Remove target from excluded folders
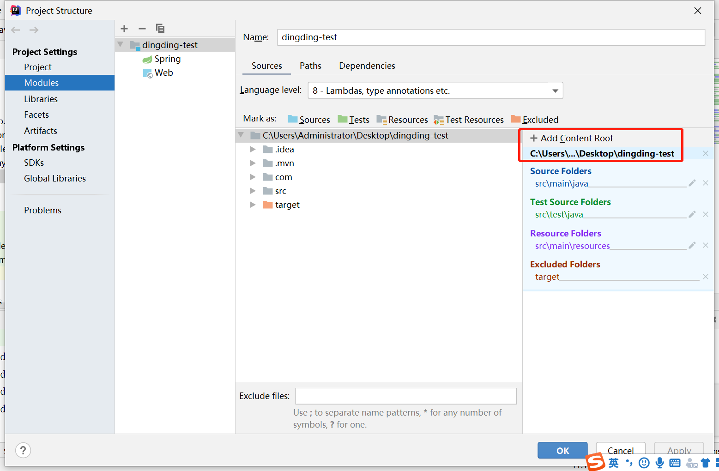 pos(706,277)
